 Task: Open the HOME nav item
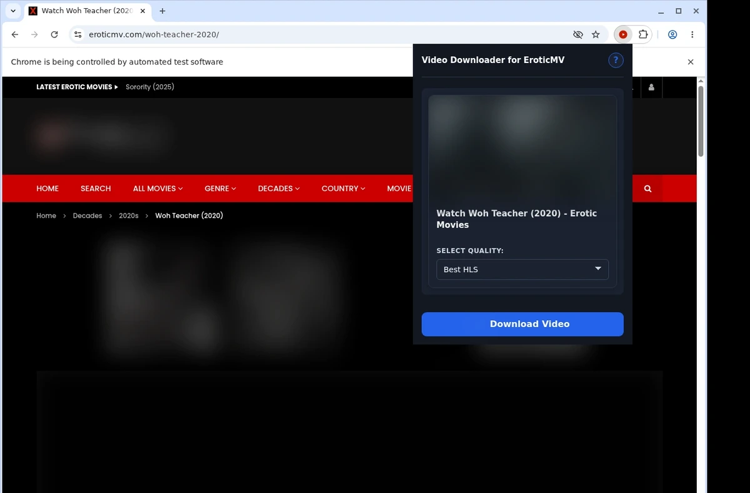[47, 188]
